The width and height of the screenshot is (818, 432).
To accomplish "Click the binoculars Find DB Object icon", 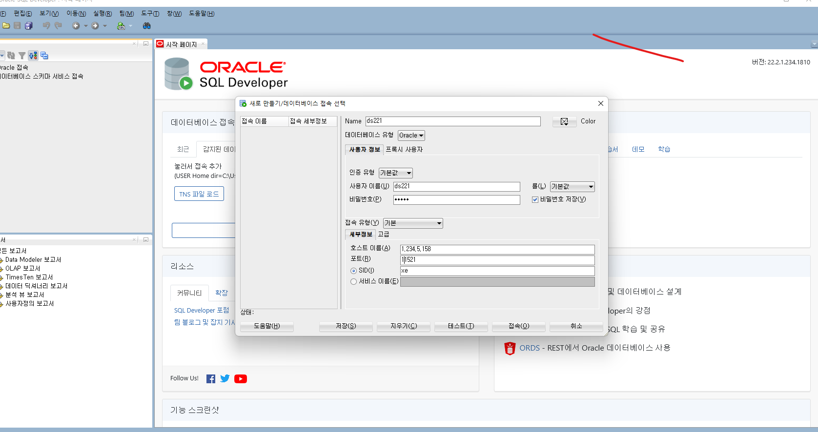I will click(x=146, y=26).
